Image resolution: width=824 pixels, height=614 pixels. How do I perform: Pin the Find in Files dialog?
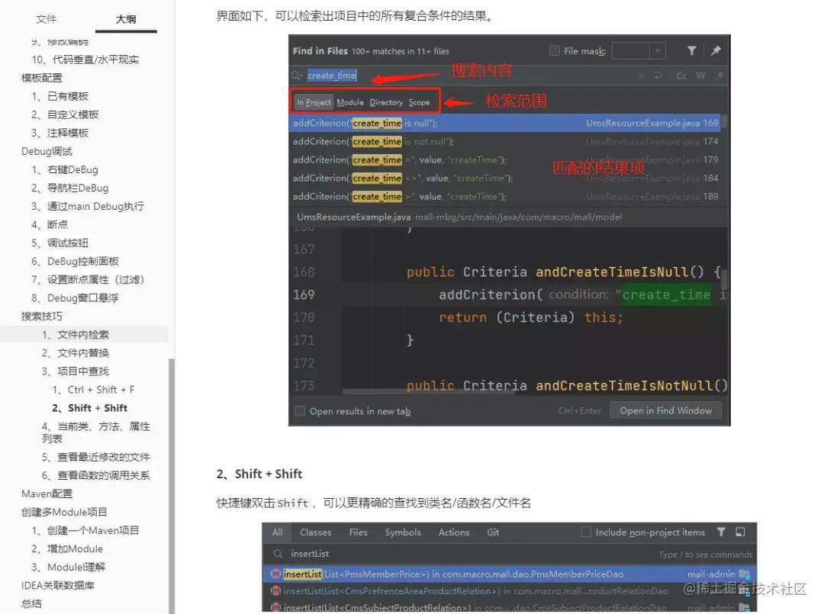point(717,50)
